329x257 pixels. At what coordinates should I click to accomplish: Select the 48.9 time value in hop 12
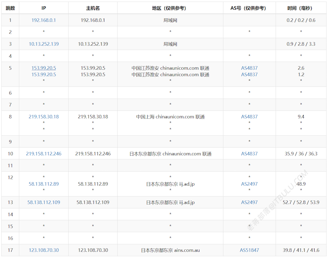[301, 184]
